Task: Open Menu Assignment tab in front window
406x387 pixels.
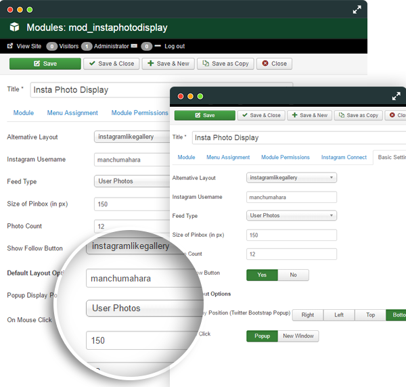Action: click(228, 157)
